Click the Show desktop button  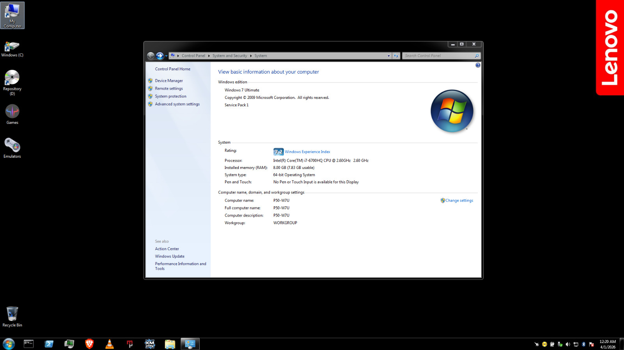coord(622,344)
